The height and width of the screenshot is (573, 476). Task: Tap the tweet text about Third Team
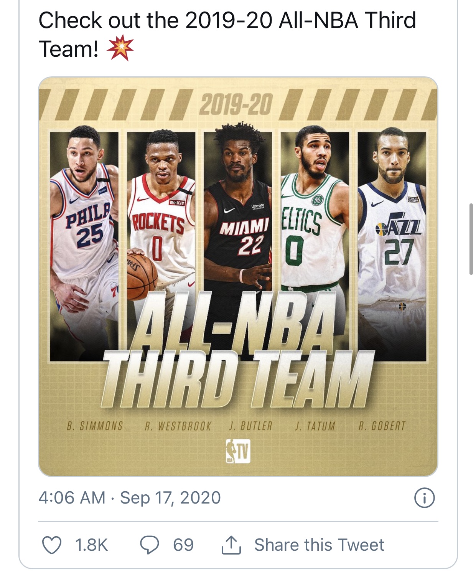tap(227, 35)
